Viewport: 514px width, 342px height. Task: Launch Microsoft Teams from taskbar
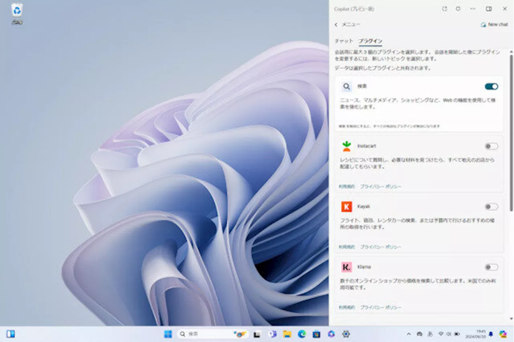point(273,334)
